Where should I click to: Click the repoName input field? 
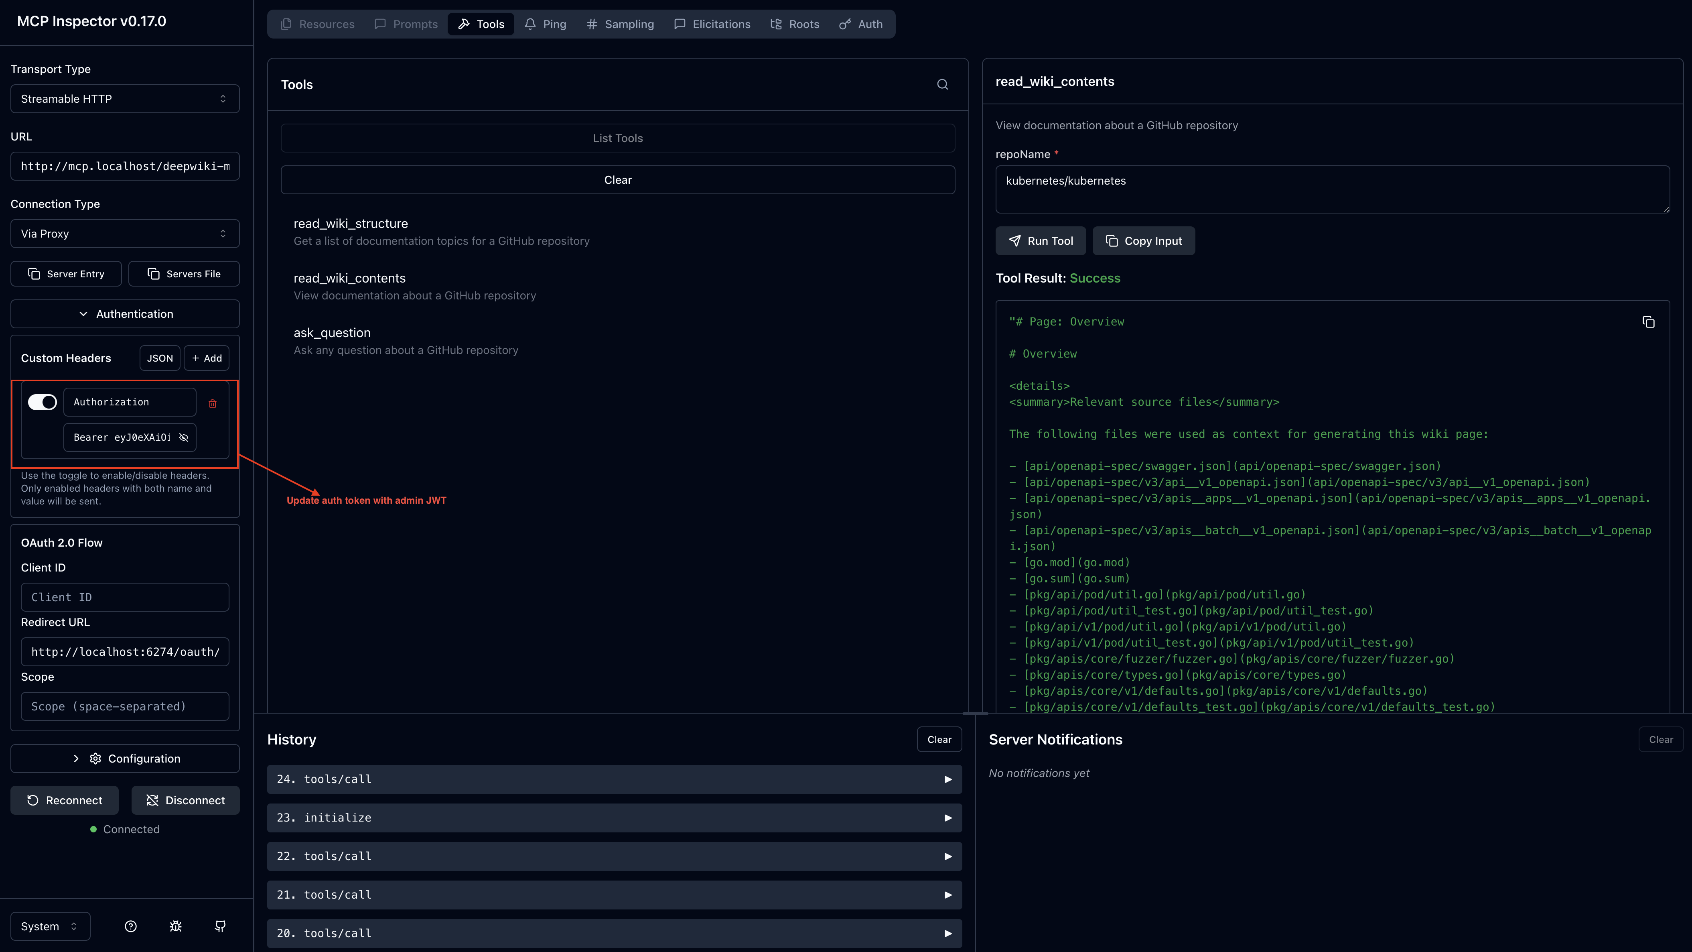pos(1331,189)
